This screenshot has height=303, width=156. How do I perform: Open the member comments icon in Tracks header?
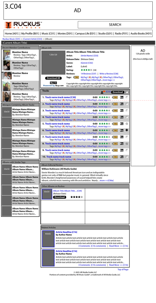tap(103, 92)
